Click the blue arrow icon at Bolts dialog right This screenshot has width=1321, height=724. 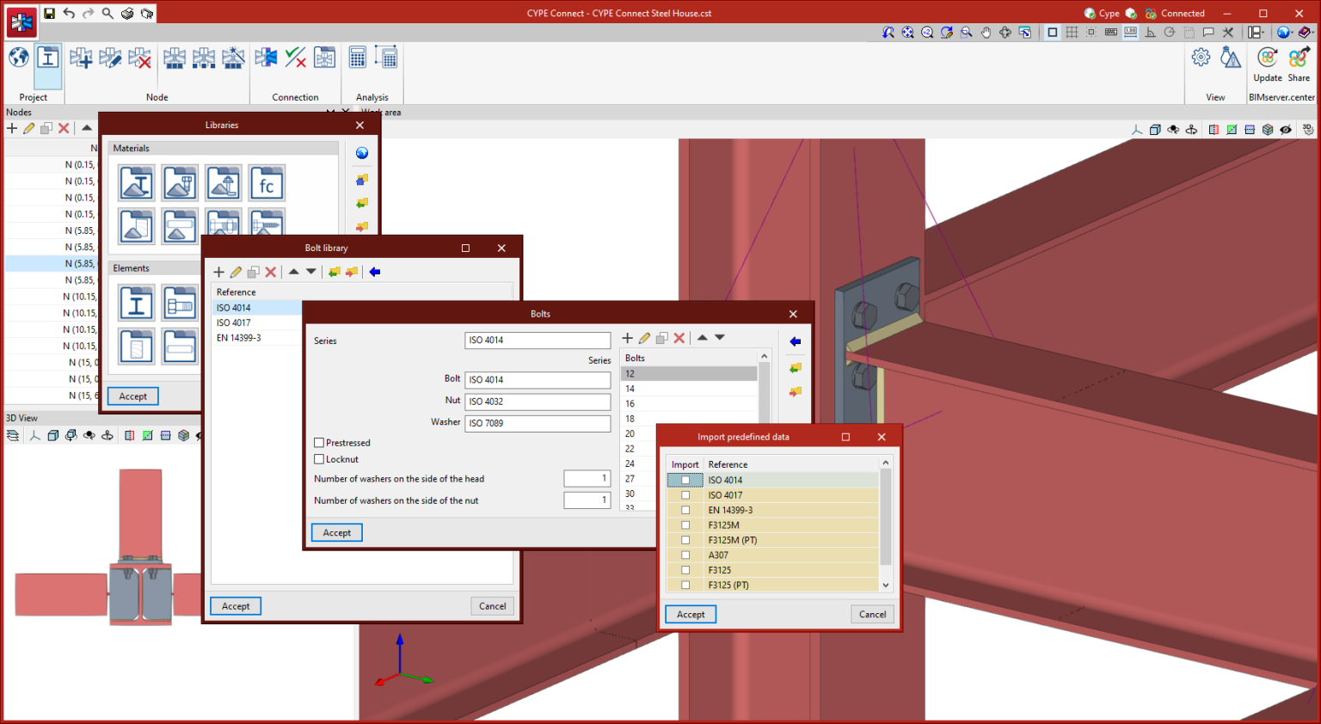click(796, 342)
